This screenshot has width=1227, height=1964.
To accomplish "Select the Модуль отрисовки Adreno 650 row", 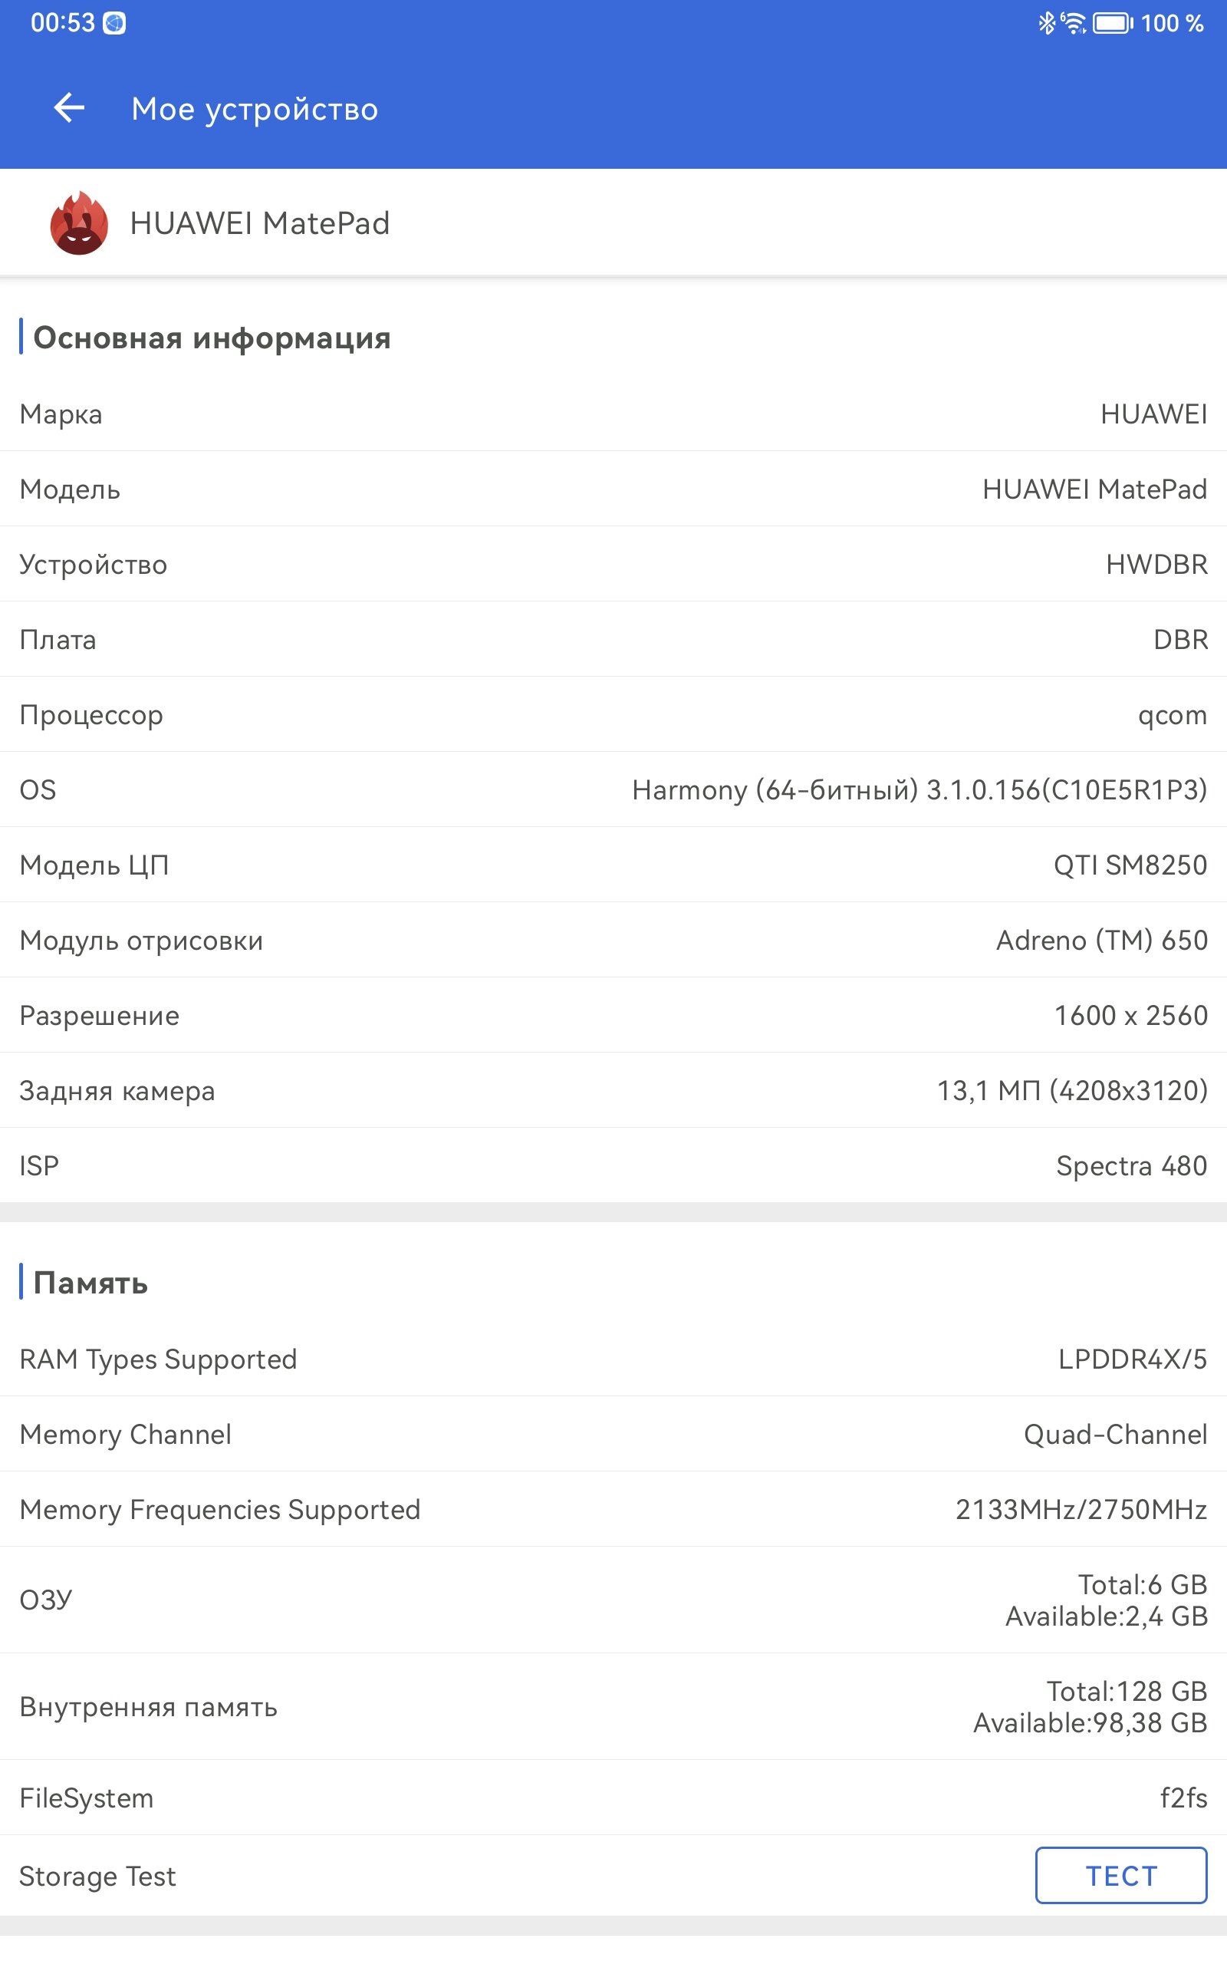I will point(613,940).
